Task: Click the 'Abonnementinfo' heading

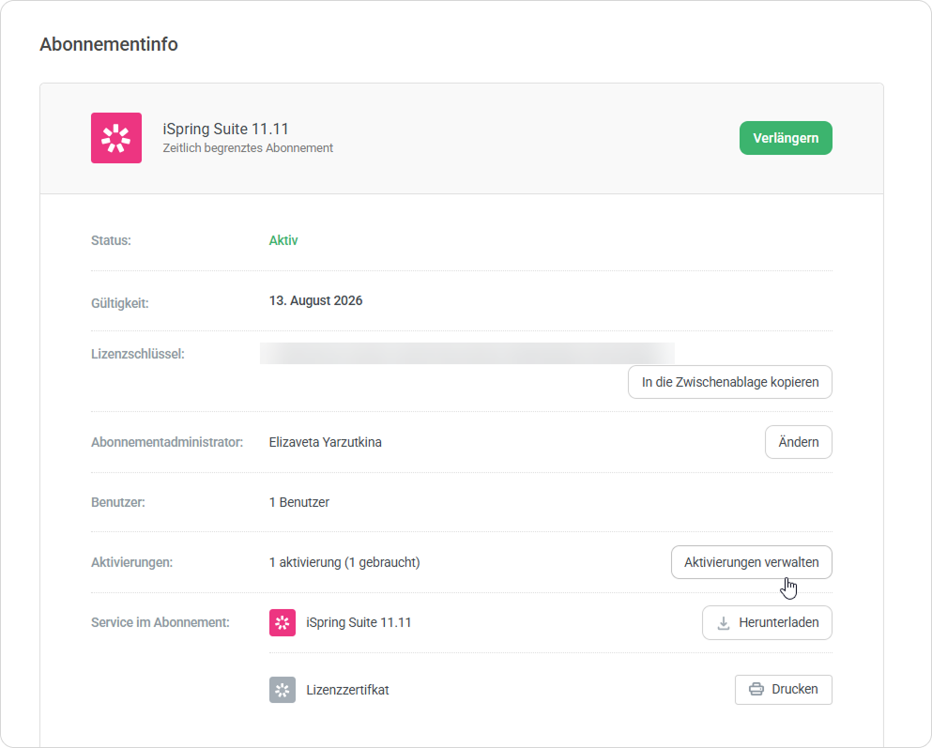Action: point(109,44)
